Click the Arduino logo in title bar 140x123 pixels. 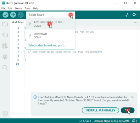pos(3,3)
